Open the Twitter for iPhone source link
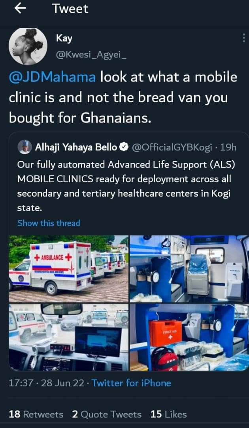Image resolution: width=249 pixels, height=428 pixels. [131, 383]
